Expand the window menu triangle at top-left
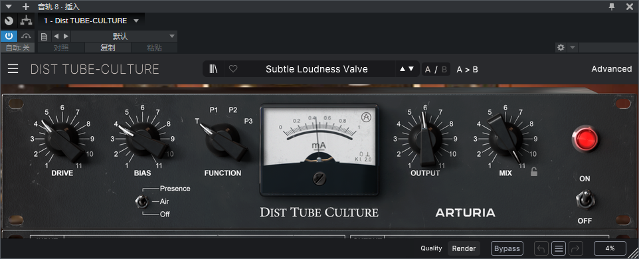Screen dimensions: 639x259 click(9, 7)
